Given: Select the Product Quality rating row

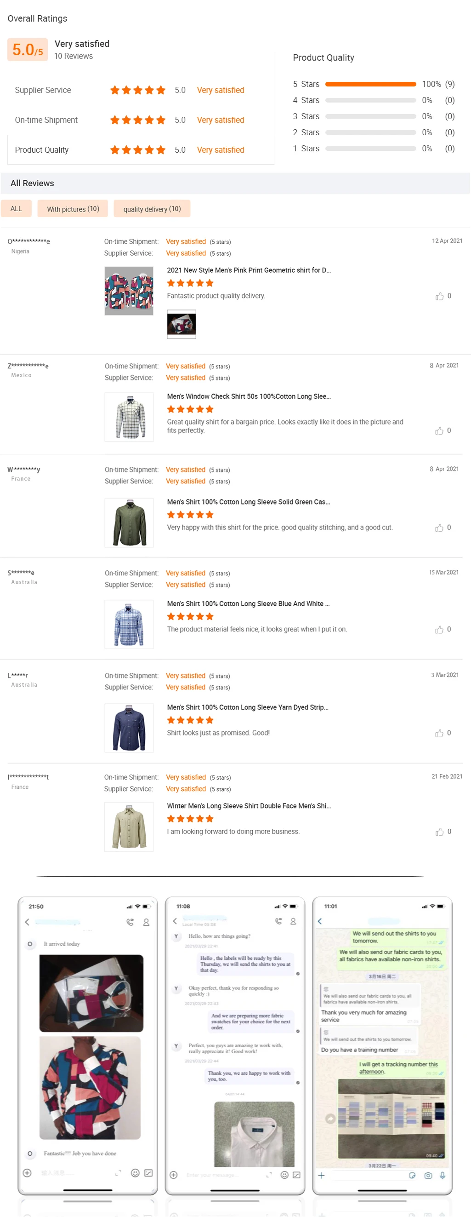Looking at the screenshot, I should [x=140, y=150].
